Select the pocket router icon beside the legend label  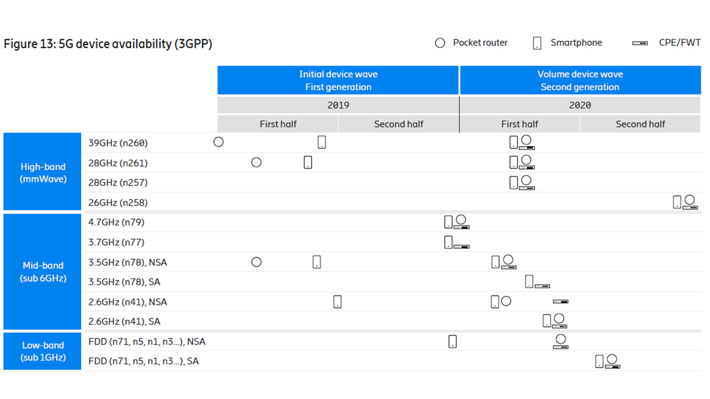tap(440, 43)
